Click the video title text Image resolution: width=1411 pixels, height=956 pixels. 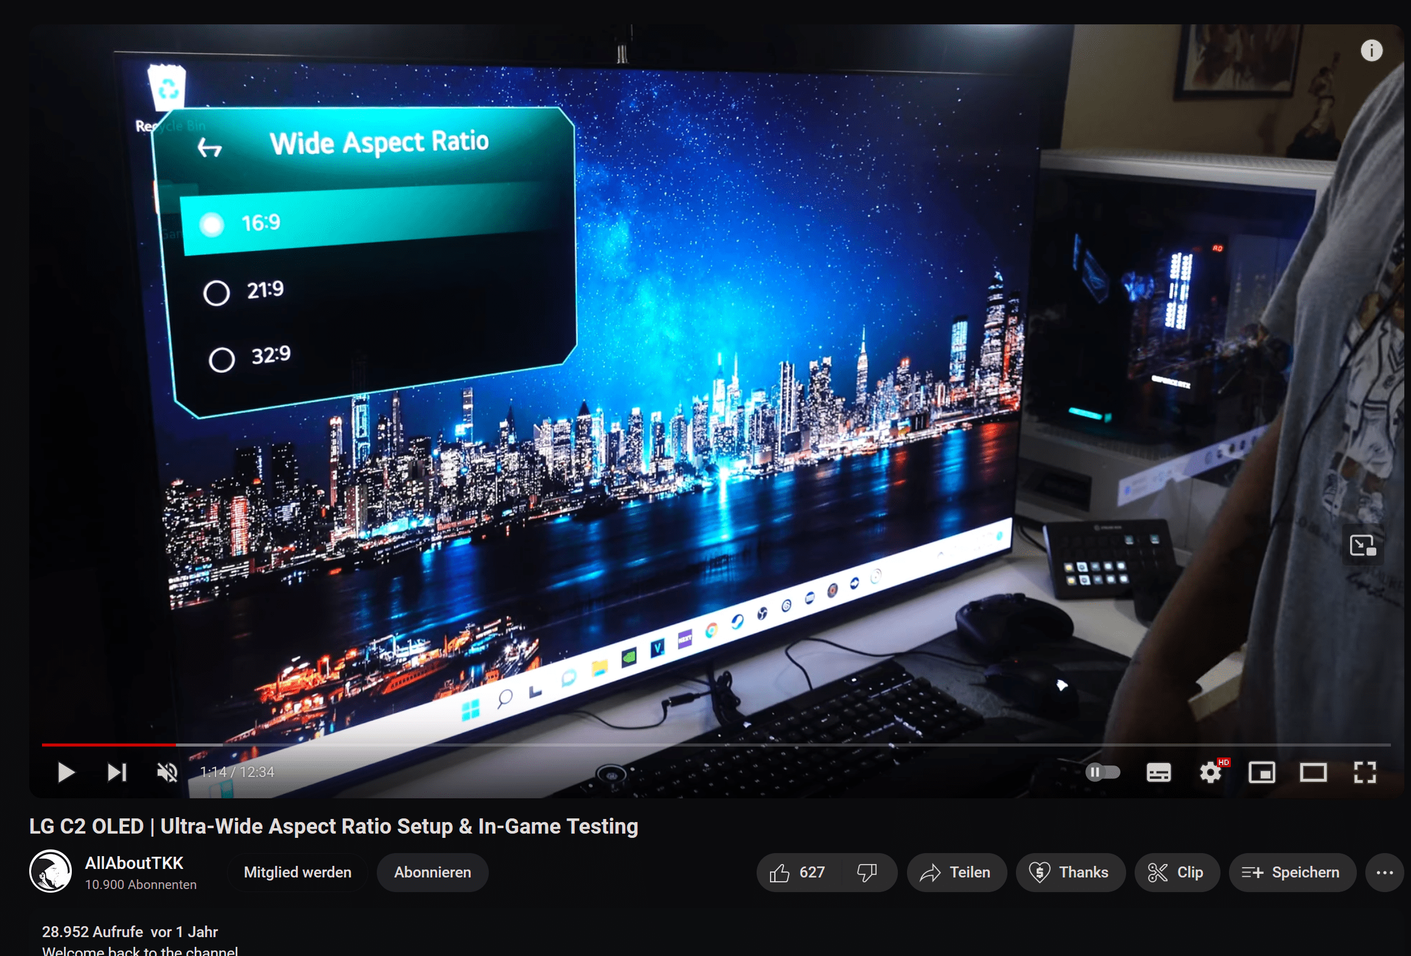coord(334,826)
